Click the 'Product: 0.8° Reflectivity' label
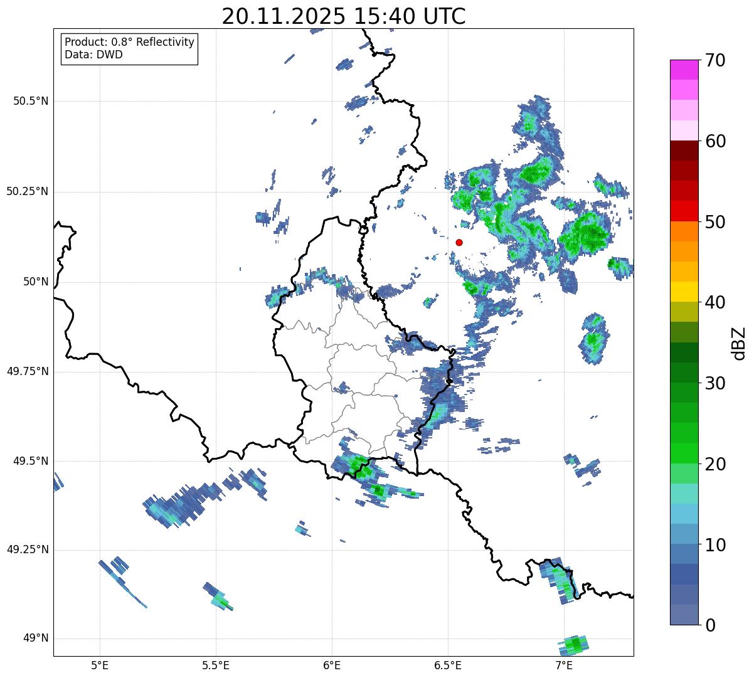 (x=130, y=42)
